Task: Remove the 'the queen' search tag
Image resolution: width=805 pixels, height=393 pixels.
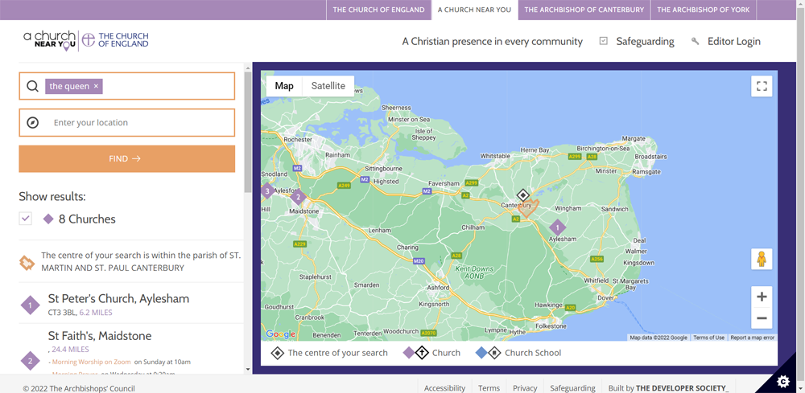Action: tap(96, 86)
